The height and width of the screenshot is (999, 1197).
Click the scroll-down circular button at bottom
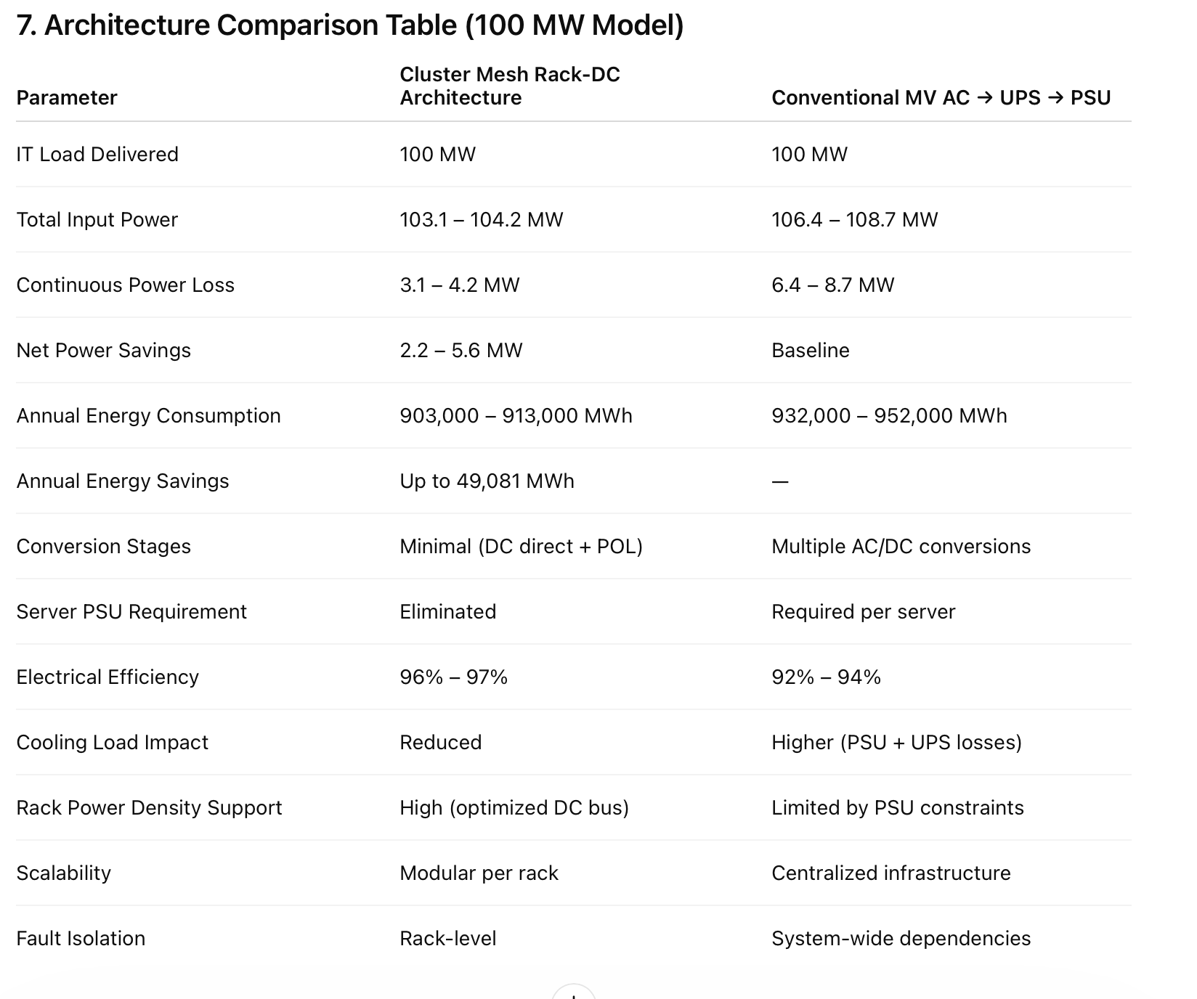pyautogui.click(x=574, y=993)
